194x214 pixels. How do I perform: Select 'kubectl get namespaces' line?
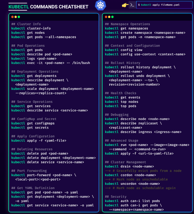[126, 28]
